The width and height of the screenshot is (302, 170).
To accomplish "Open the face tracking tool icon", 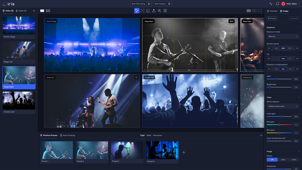I will [x=165, y=11].
